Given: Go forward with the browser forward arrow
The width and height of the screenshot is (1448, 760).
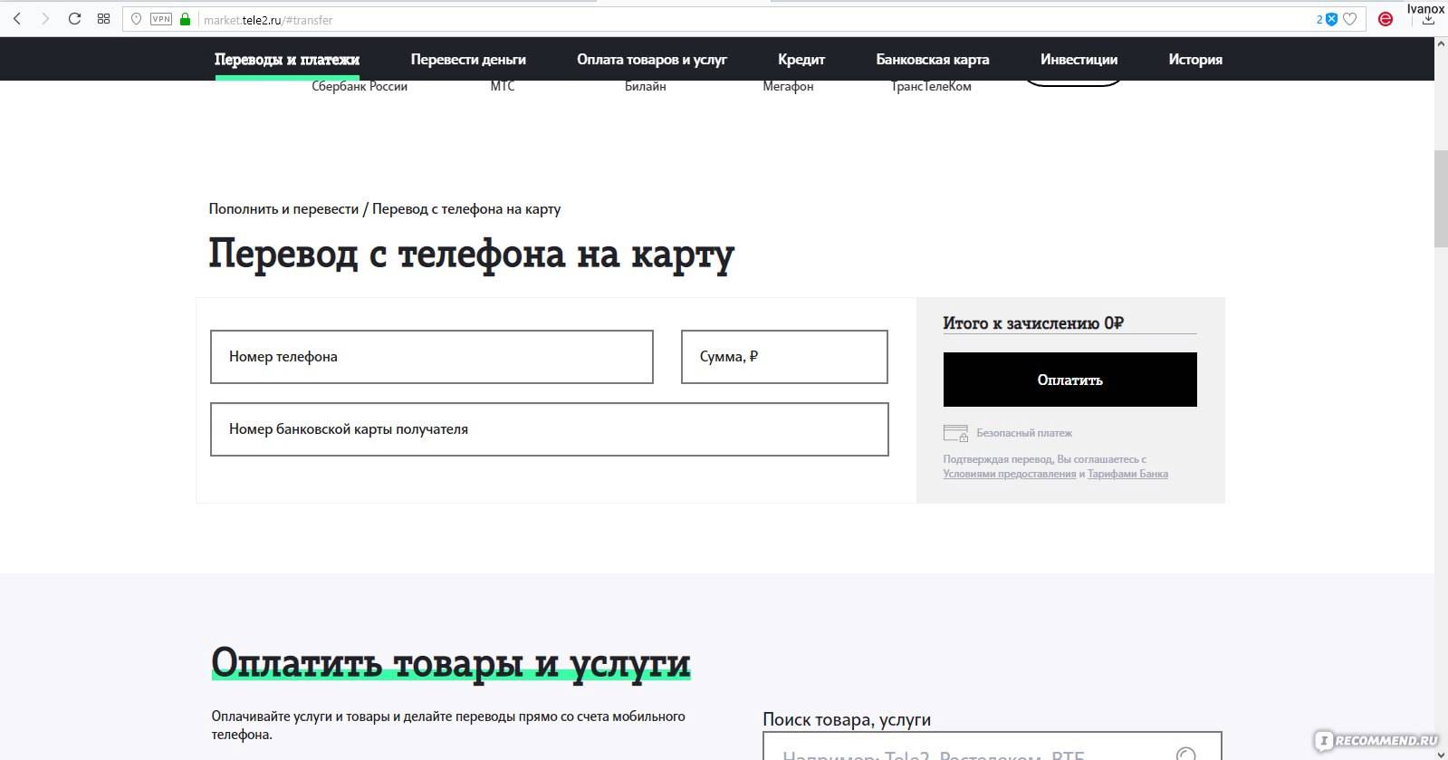Looking at the screenshot, I should 45,19.
